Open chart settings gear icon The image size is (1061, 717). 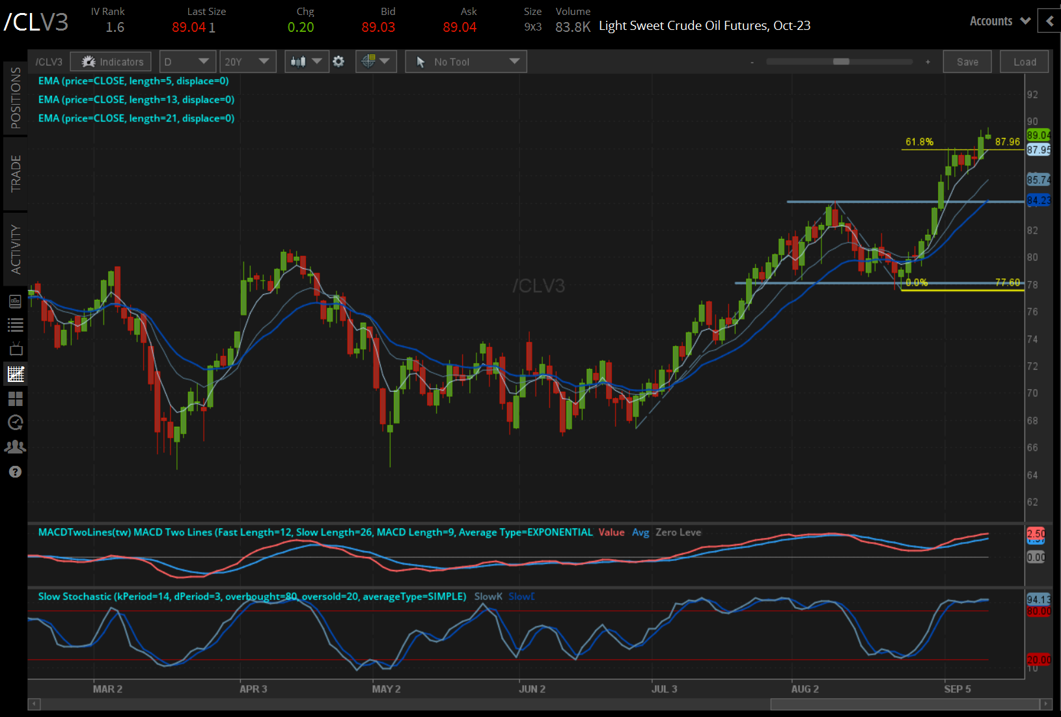[338, 62]
